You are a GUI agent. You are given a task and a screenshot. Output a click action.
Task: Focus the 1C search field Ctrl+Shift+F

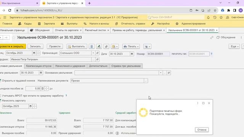(x=176, y=18)
